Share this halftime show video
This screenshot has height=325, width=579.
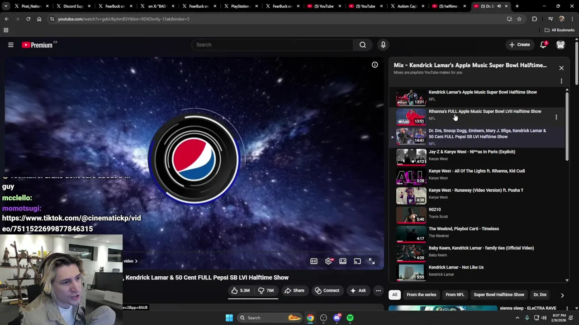(294, 291)
